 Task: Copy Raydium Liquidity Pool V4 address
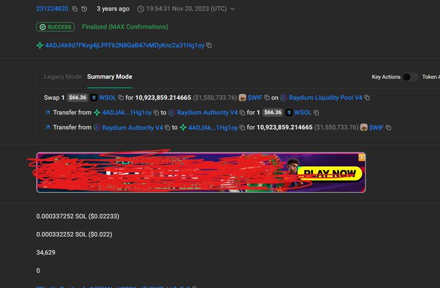pyautogui.click(x=367, y=98)
